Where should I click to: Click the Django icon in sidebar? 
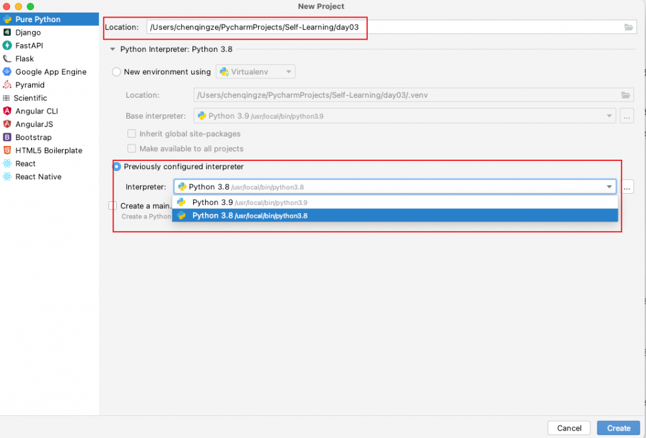click(x=7, y=32)
